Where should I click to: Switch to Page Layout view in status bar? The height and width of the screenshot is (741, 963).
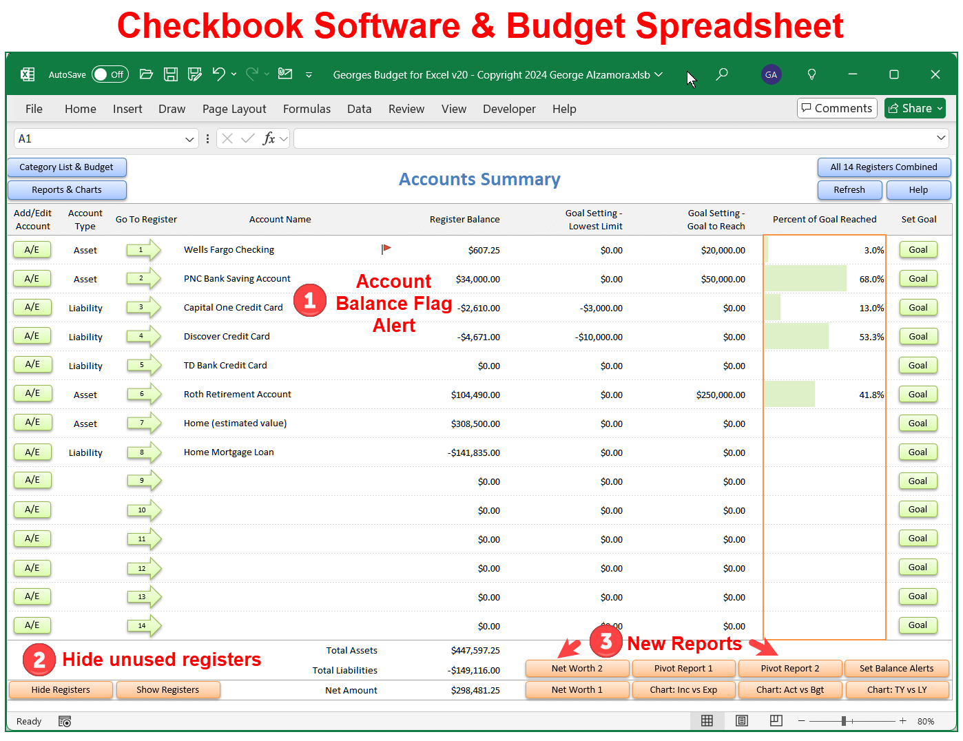pos(741,720)
